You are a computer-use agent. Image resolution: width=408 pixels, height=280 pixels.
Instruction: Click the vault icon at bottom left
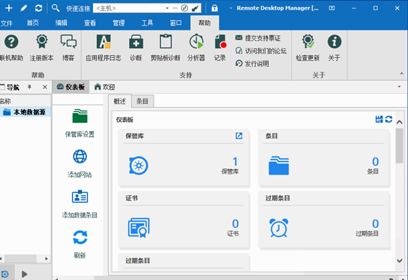pos(5,274)
